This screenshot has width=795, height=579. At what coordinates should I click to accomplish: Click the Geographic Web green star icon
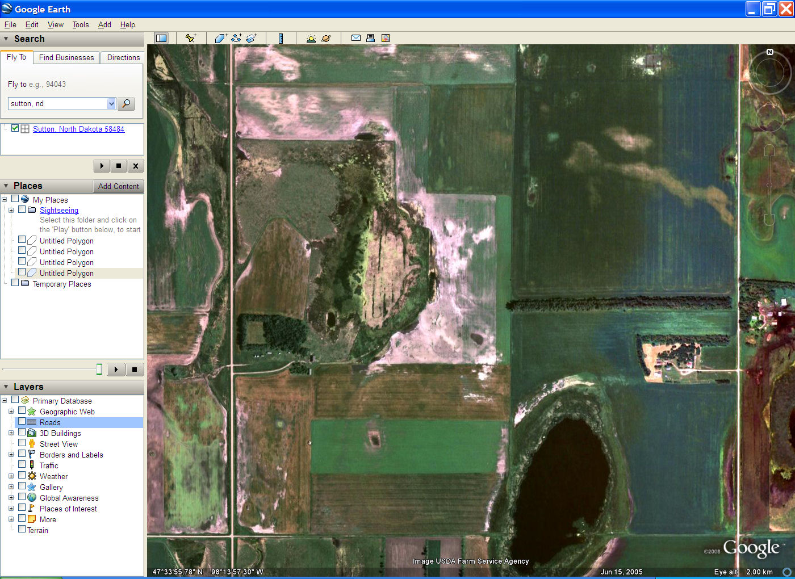coord(32,412)
